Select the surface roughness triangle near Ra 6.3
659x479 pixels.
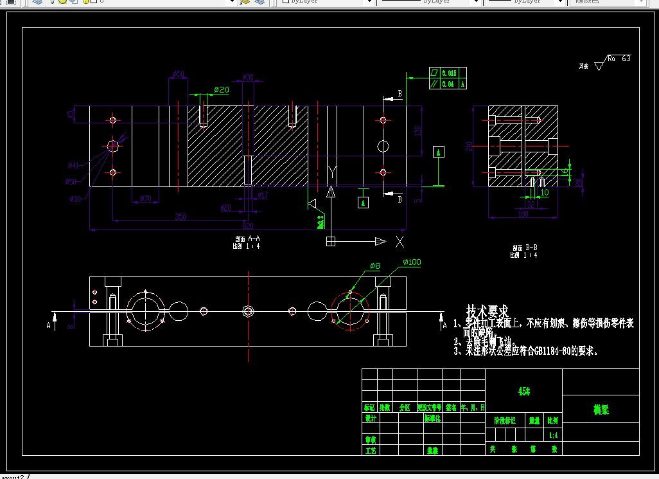[600, 65]
